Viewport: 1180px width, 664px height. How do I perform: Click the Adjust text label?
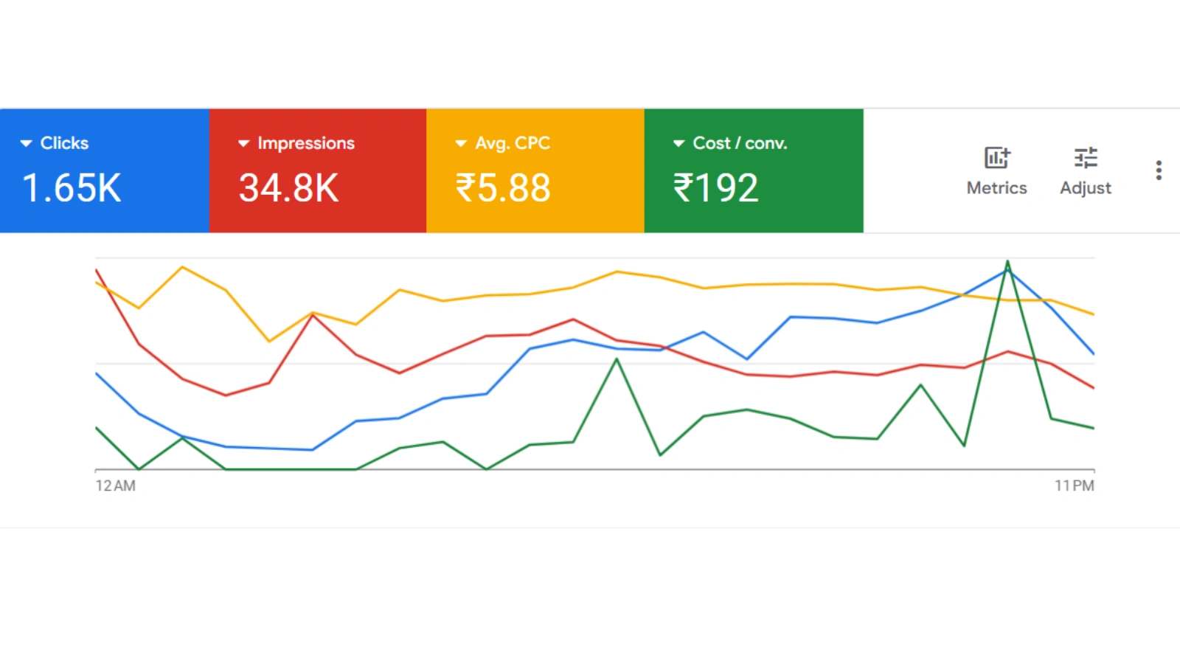[x=1086, y=188]
